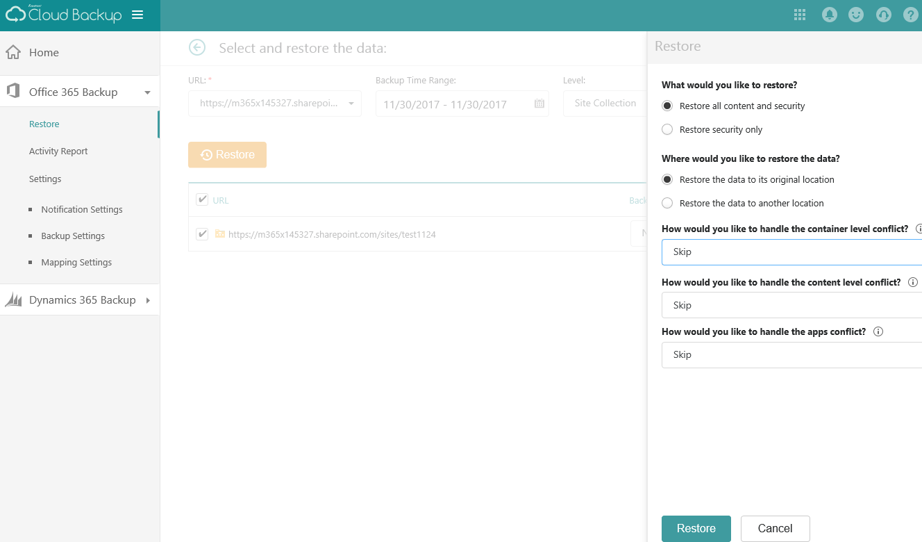This screenshot has height=542, width=922.
Task: Open the notifications bell icon
Action: 829,15
